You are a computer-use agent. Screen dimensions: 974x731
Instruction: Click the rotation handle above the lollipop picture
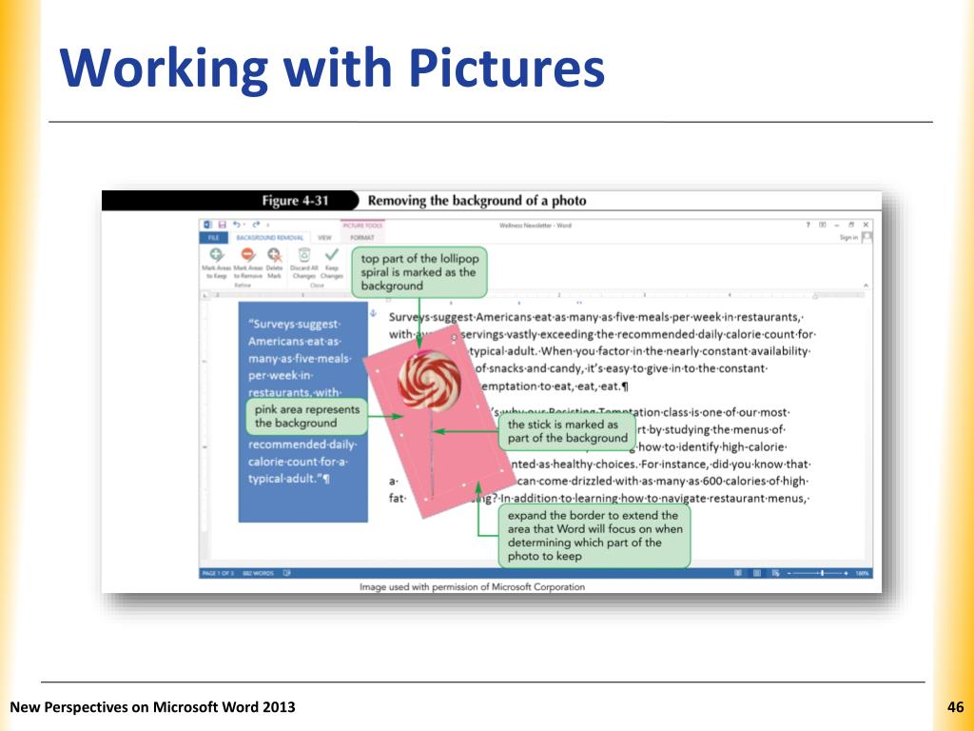pos(454,338)
